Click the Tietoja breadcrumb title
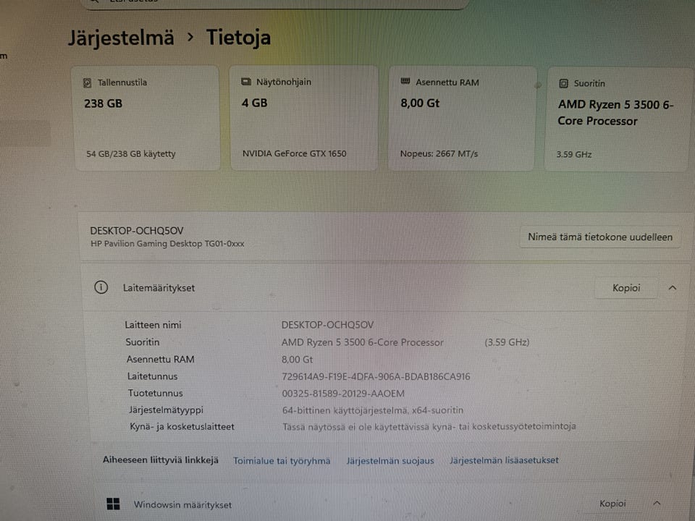This screenshot has height=521, width=695. 238,37
